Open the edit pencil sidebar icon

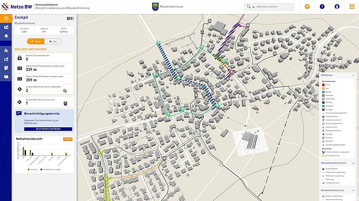click(x=6, y=59)
